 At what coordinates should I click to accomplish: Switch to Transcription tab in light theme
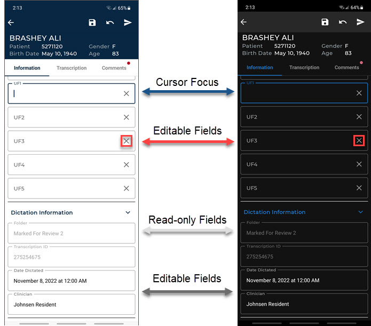tap(72, 68)
